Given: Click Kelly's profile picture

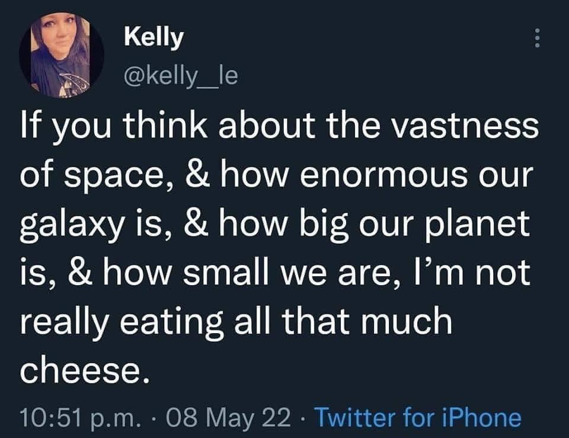Looking at the screenshot, I should 62,55.
